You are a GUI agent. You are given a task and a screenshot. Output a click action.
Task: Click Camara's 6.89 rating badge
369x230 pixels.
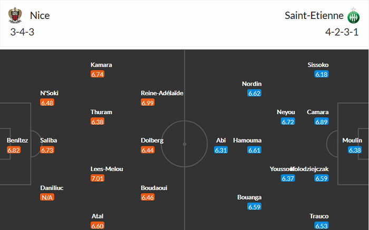coord(322,122)
